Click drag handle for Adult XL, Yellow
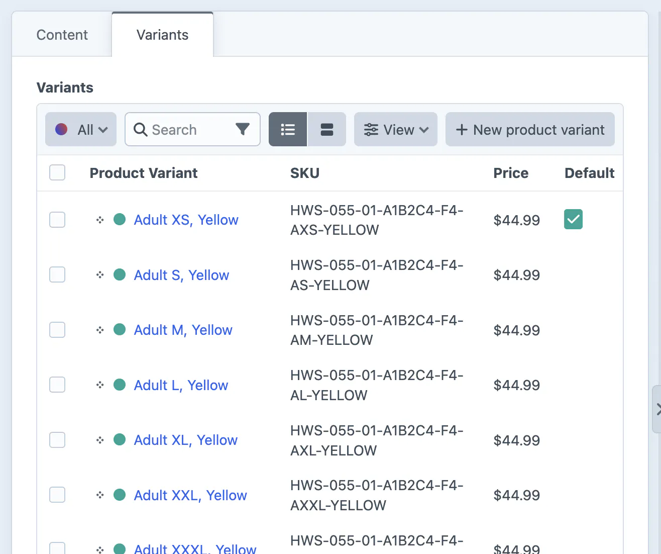Image resolution: width=661 pixels, height=554 pixels. [x=100, y=440]
